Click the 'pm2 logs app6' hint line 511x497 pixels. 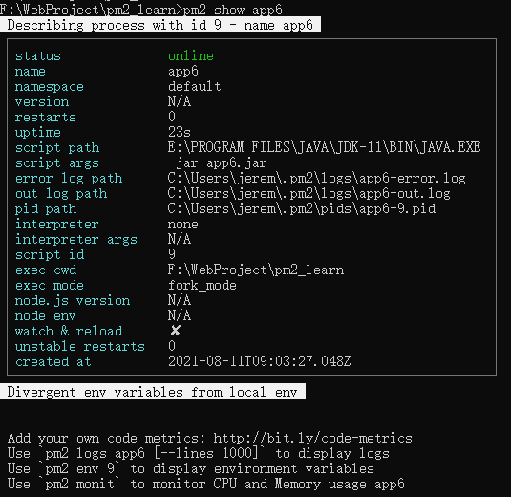tap(199, 453)
